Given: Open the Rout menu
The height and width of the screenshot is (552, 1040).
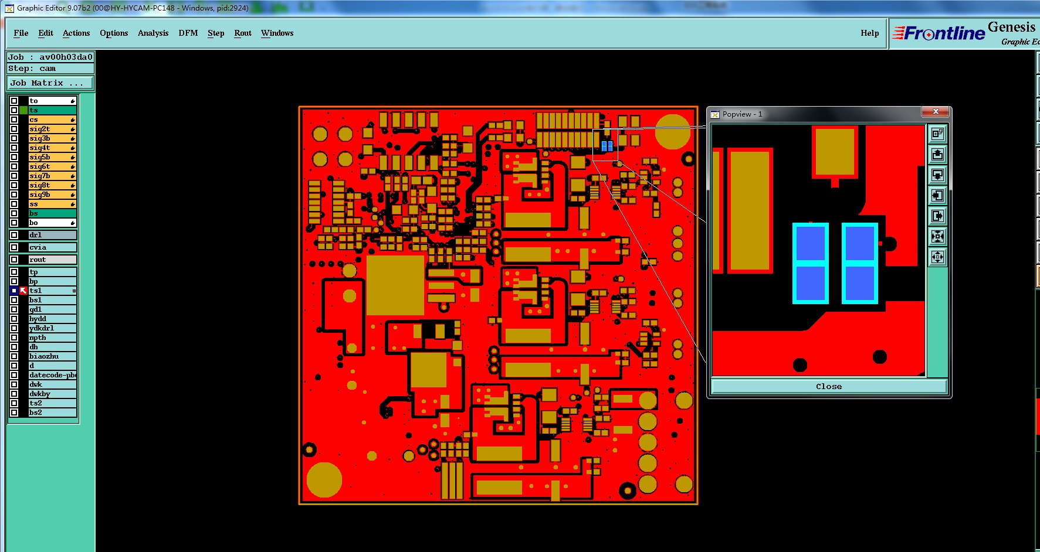Looking at the screenshot, I should [243, 33].
